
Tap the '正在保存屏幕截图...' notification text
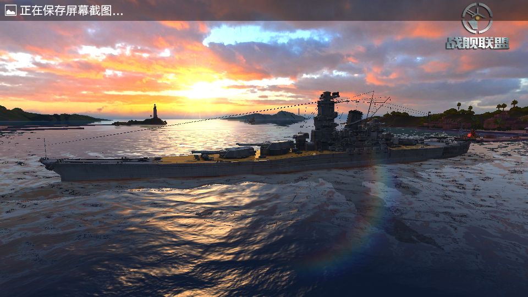71,10
